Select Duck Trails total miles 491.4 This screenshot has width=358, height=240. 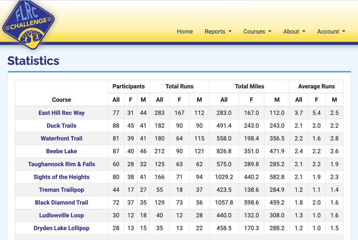[224, 126]
